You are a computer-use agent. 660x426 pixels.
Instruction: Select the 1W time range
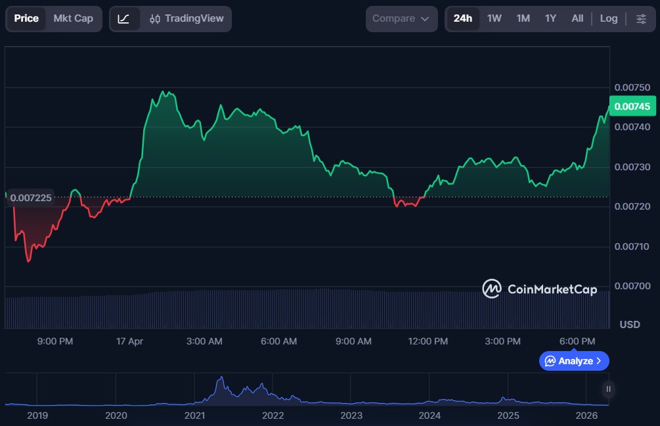click(494, 19)
